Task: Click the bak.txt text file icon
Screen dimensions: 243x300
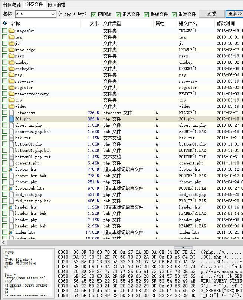Action: pos(11,138)
